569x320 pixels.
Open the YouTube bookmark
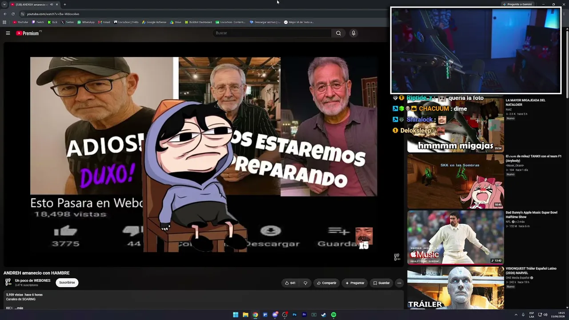click(x=20, y=22)
